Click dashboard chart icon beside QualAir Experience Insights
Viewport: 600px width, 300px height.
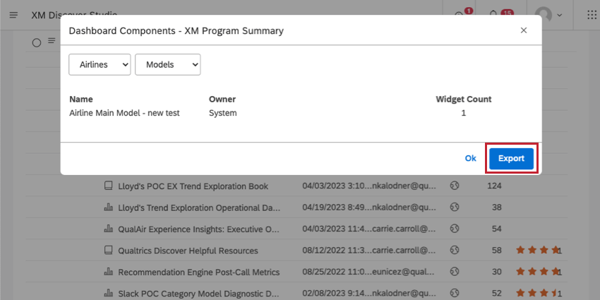pos(108,229)
